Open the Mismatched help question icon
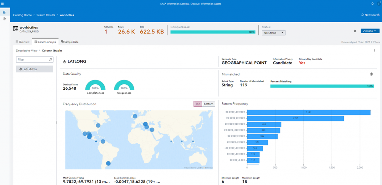 pos(371,74)
